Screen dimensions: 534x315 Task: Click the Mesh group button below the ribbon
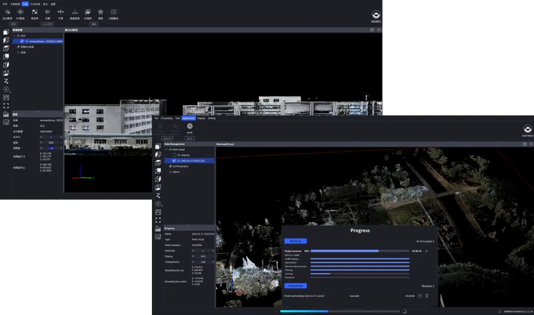click(x=190, y=139)
